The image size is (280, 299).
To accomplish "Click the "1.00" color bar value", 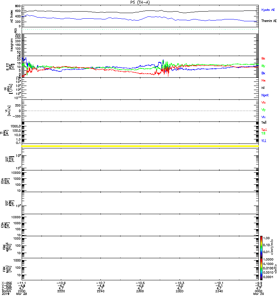I will pyautogui.click(x=266, y=238).
